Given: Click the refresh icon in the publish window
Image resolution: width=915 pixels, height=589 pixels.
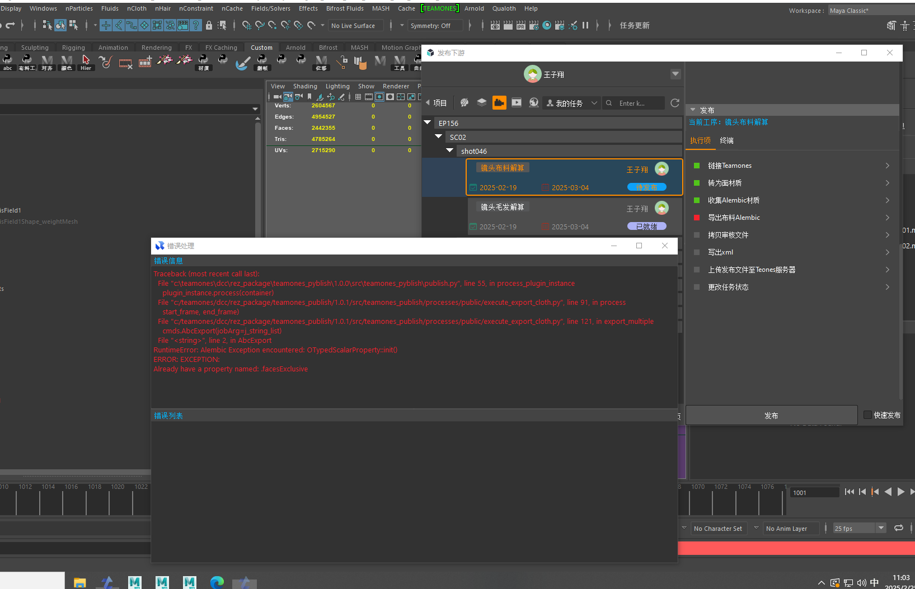Looking at the screenshot, I should point(674,103).
